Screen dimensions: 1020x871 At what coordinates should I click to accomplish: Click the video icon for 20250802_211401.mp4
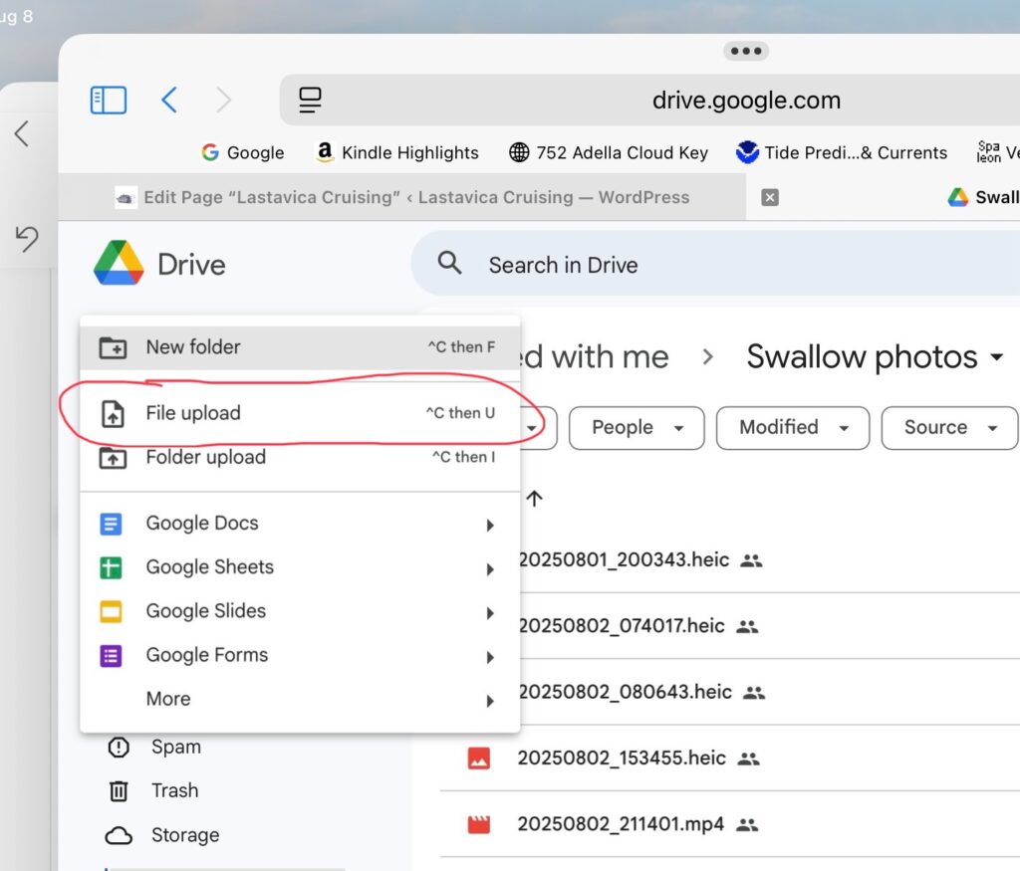click(479, 824)
